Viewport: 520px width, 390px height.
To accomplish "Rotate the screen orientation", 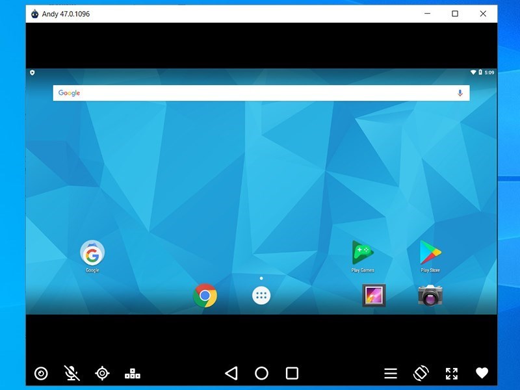I will coord(421,373).
